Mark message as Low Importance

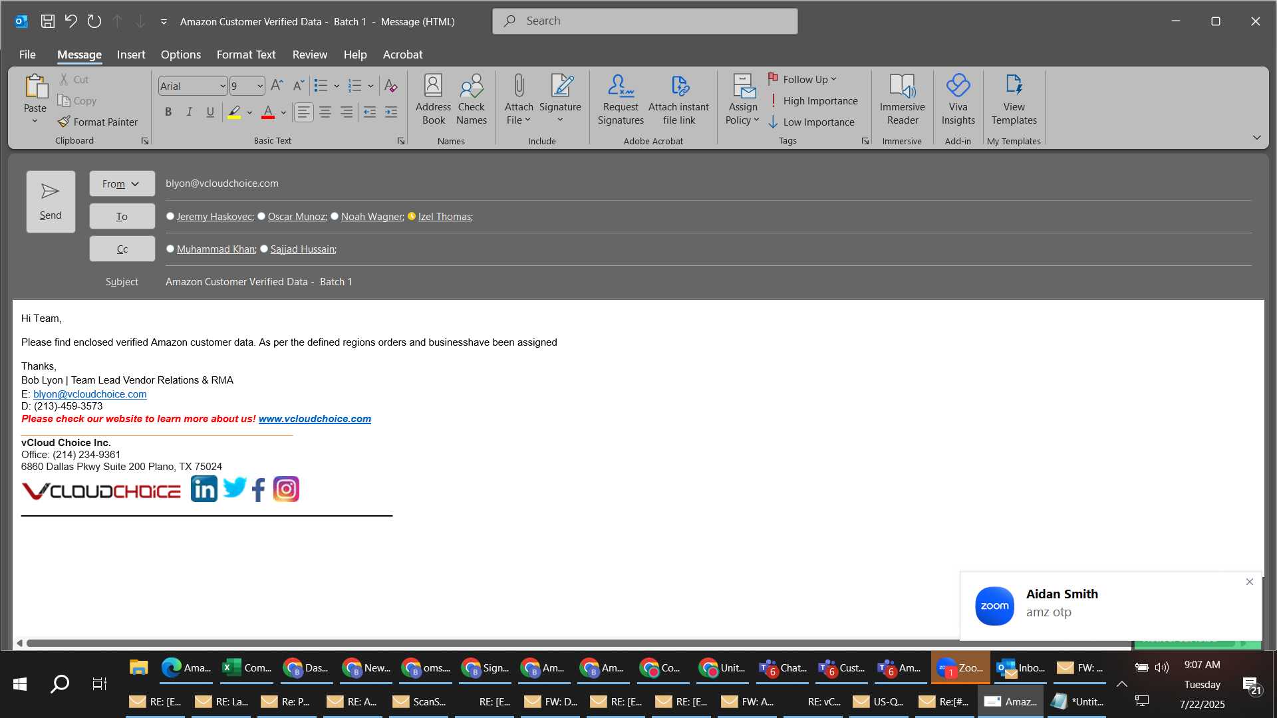click(x=811, y=122)
